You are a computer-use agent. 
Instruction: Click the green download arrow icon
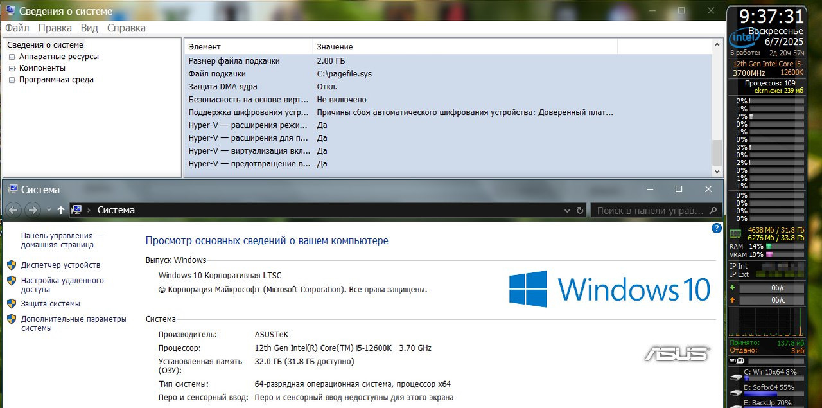(733, 287)
